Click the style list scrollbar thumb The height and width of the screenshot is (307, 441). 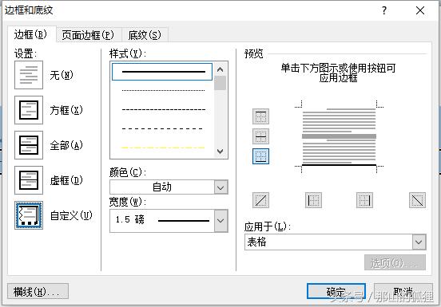coord(220,83)
